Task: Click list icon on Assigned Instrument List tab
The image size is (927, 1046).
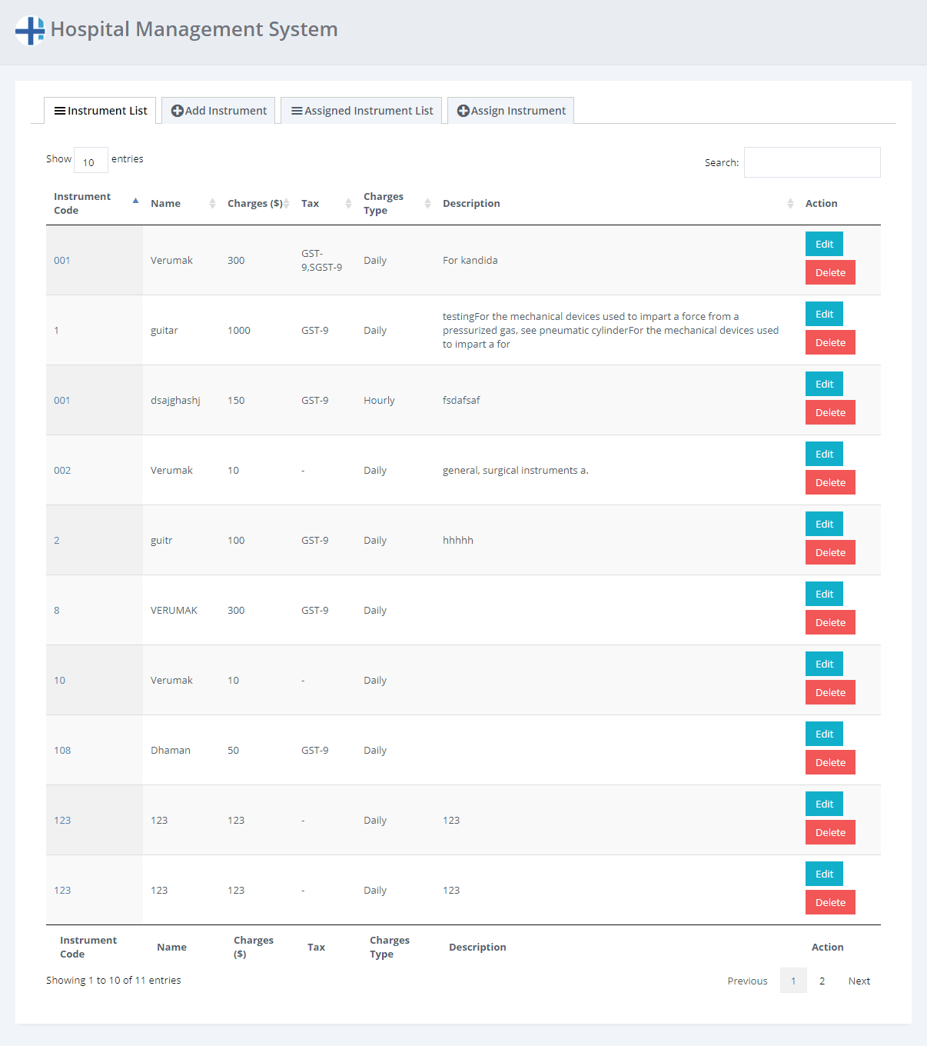Action: 297,111
